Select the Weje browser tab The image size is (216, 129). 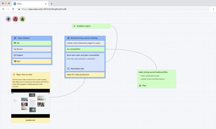click(29, 4)
